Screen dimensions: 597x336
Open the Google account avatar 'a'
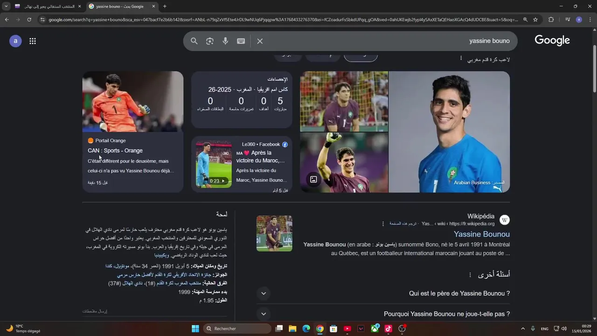pyautogui.click(x=15, y=41)
